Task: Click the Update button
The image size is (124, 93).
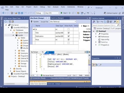Action: [35, 22]
